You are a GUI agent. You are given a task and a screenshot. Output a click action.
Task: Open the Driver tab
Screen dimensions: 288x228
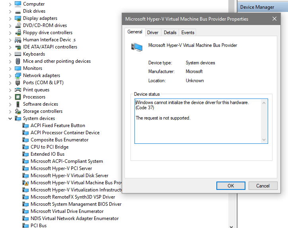pyautogui.click(x=153, y=33)
